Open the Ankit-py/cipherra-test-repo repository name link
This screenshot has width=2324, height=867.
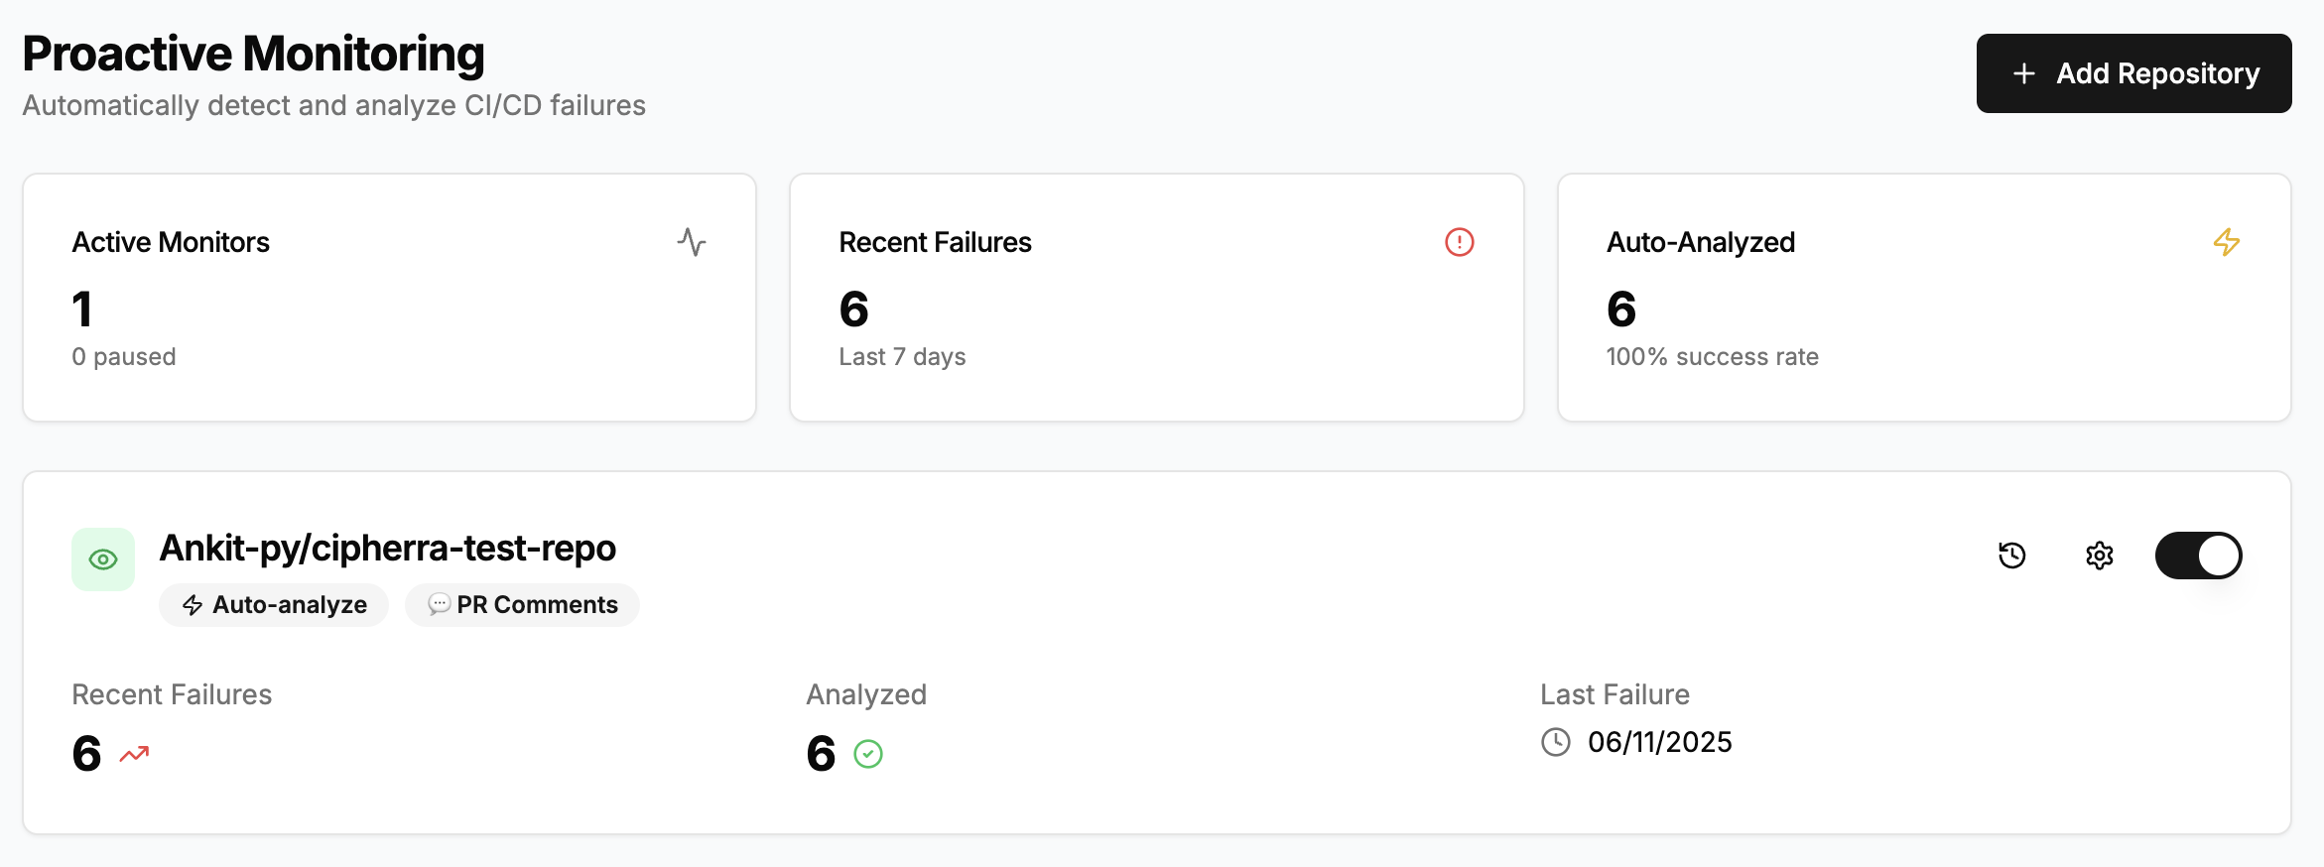(387, 548)
